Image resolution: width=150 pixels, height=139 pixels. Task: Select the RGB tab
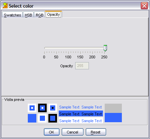(39, 15)
